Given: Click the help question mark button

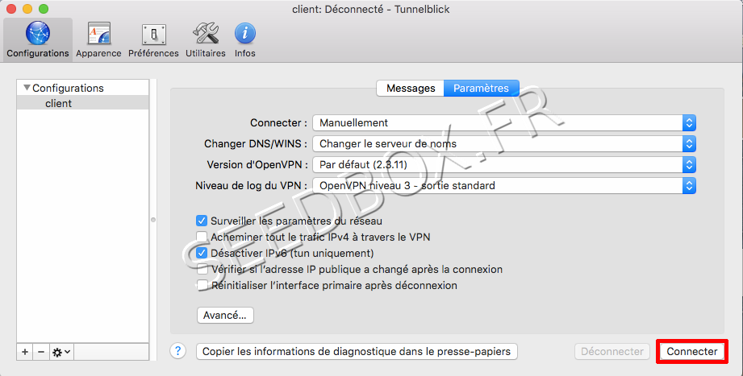Looking at the screenshot, I should [x=179, y=351].
